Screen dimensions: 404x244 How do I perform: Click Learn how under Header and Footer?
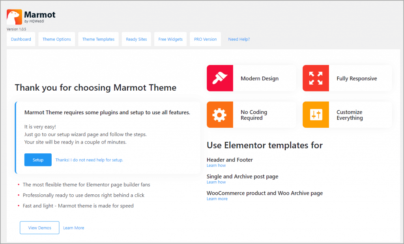point(216,166)
